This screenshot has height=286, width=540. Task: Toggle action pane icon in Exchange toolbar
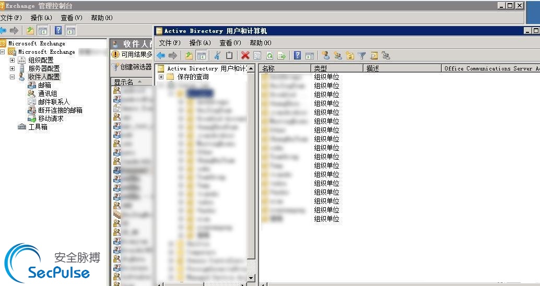[x=71, y=31]
